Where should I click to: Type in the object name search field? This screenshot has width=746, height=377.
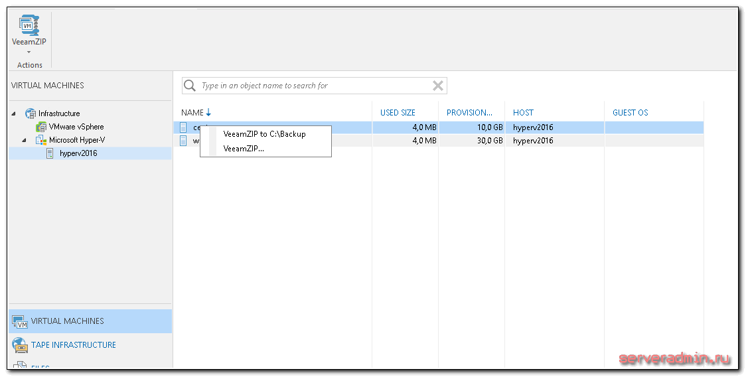pyautogui.click(x=312, y=86)
